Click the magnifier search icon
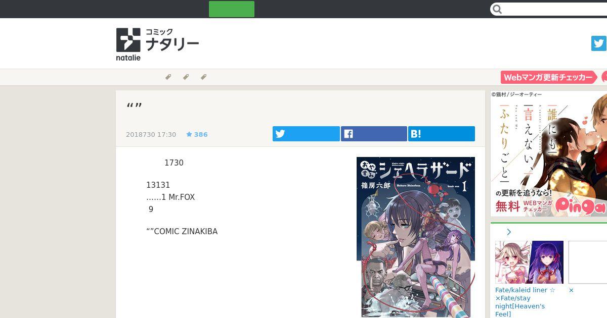The width and height of the screenshot is (607, 318). point(497,9)
